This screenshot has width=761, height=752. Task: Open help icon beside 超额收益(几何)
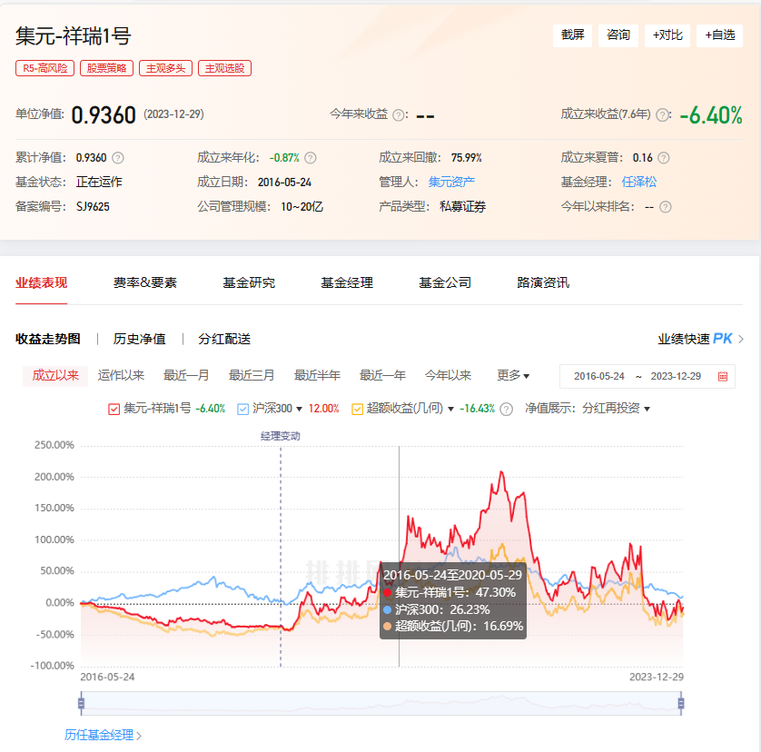[x=506, y=410]
